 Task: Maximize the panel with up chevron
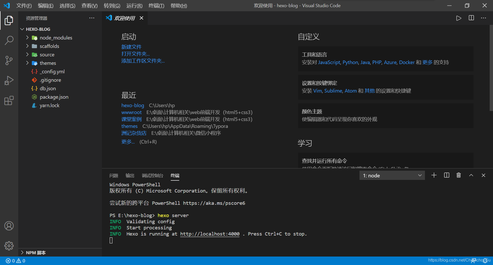click(x=471, y=175)
